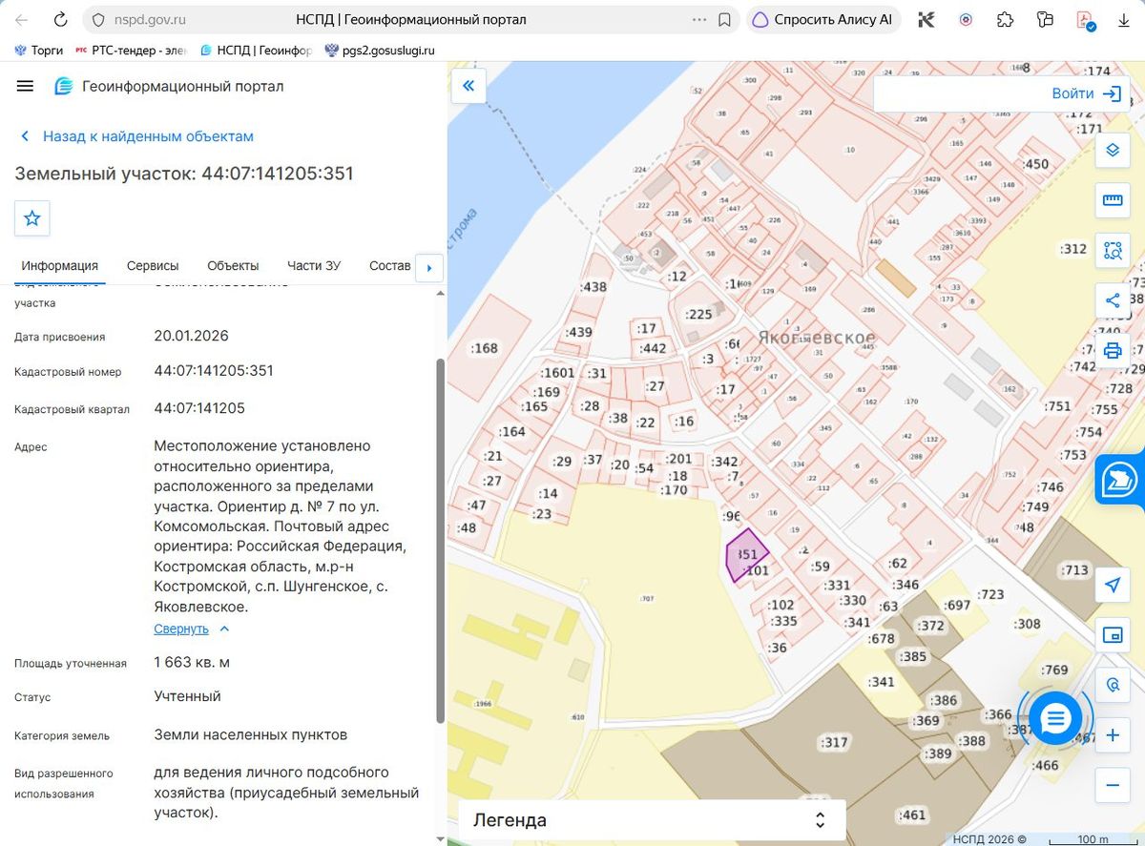Click the status value Учтенный
This screenshot has width=1145, height=846.
click(x=188, y=696)
